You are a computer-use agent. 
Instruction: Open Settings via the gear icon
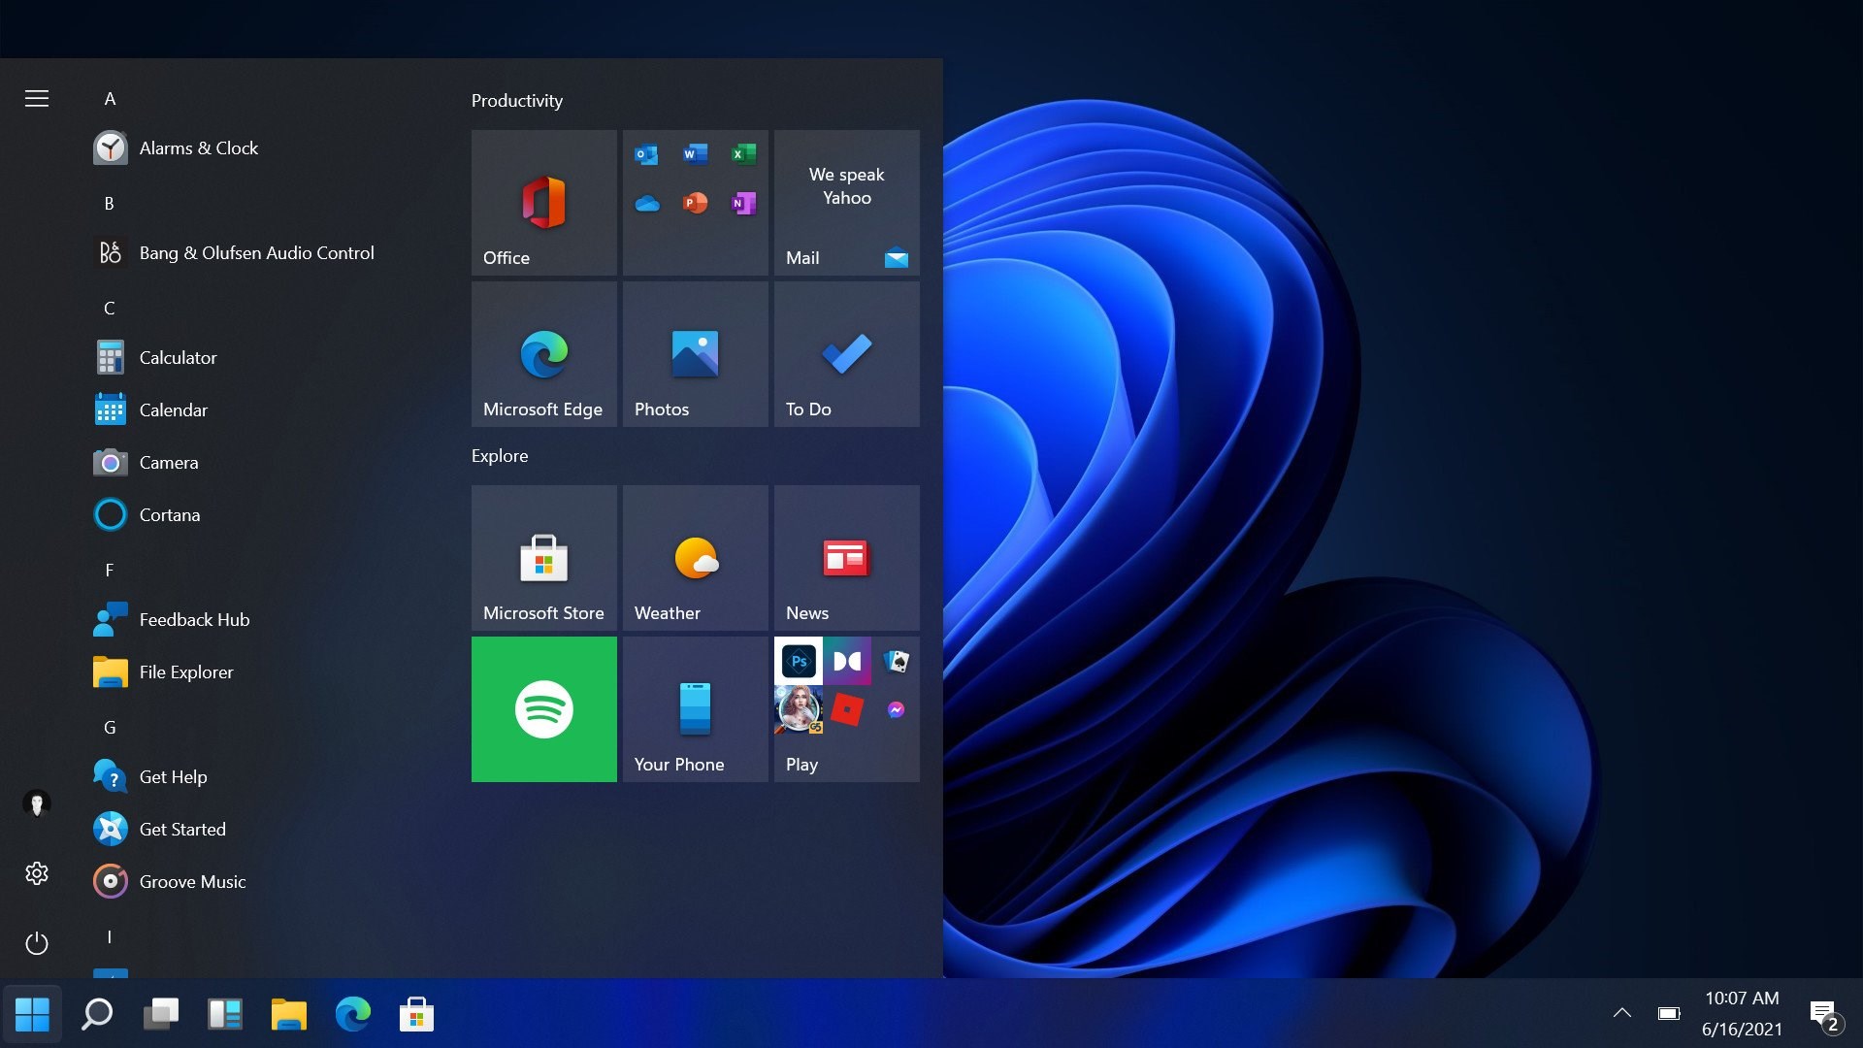(x=36, y=872)
